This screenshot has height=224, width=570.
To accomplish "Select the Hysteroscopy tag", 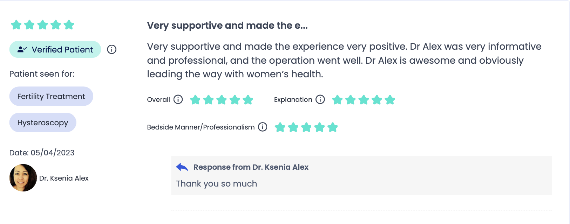I will pos(43,122).
